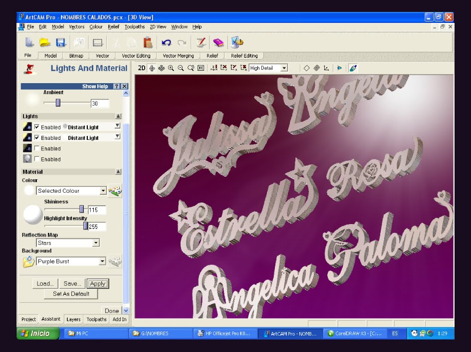The image size is (471, 352).
Task: Switch to CorelDRAW X3 in taskbar
Action: pyautogui.click(x=355, y=334)
